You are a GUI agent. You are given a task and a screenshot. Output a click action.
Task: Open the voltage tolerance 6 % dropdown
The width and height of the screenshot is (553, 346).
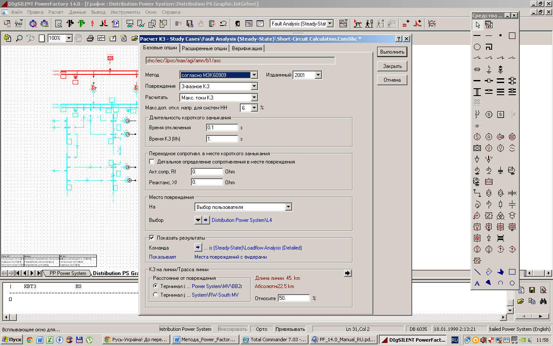pyautogui.click(x=254, y=108)
